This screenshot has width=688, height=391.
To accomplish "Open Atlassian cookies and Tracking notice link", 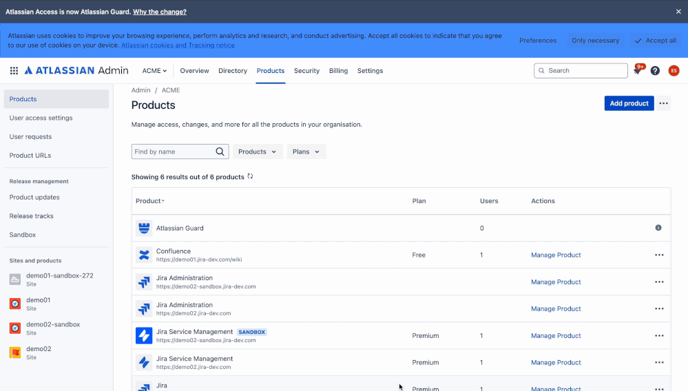I will 178,45.
